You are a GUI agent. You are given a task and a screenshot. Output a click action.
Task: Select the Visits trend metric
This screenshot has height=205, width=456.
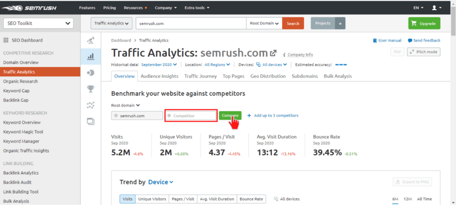point(128,199)
